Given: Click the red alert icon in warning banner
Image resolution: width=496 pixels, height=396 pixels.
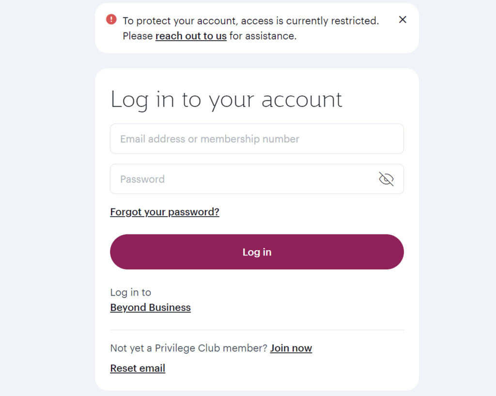Looking at the screenshot, I should 111,20.
